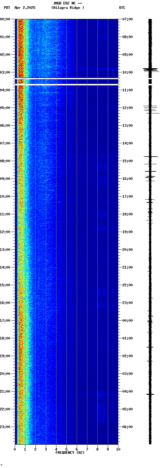Click the 06:00 UTC time label
The width and height of the screenshot is (163, 468).
pyautogui.click(x=128, y=427)
